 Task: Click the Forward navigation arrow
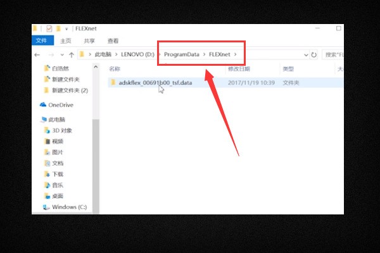pyautogui.click(x=51, y=55)
